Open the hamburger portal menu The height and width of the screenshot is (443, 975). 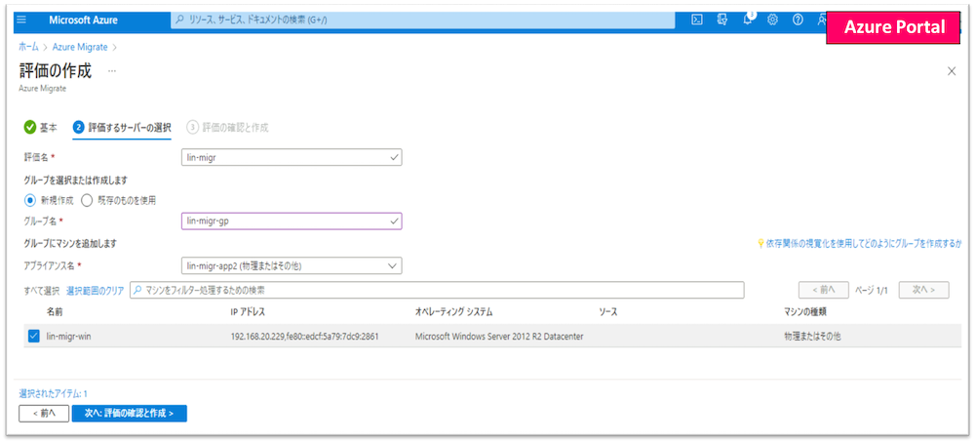[22, 20]
